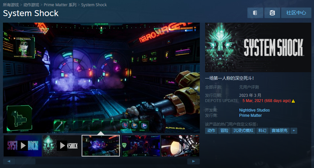The height and width of the screenshot is (168, 314).
Task: Click release date 2023 年 3 月
Action: (x=250, y=95)
